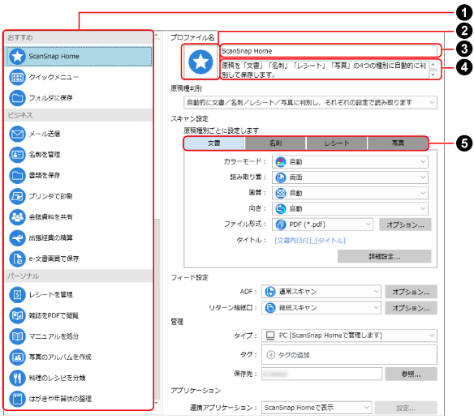Screen dimensions: 474x419
Task: Click the description box up arrow
Action: pyautogui.click(x=433, y=65)
